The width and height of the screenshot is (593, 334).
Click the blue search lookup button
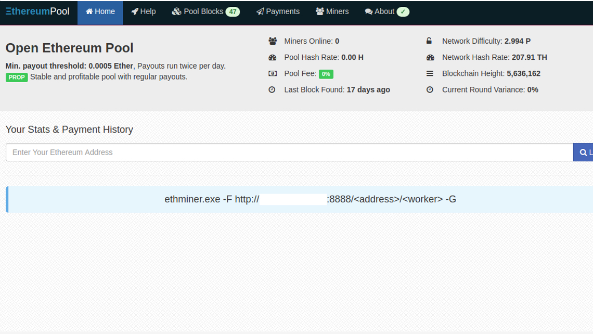point(583,152)
